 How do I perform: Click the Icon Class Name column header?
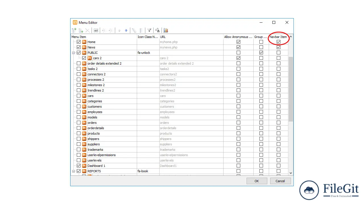click(x=148, y=37)
